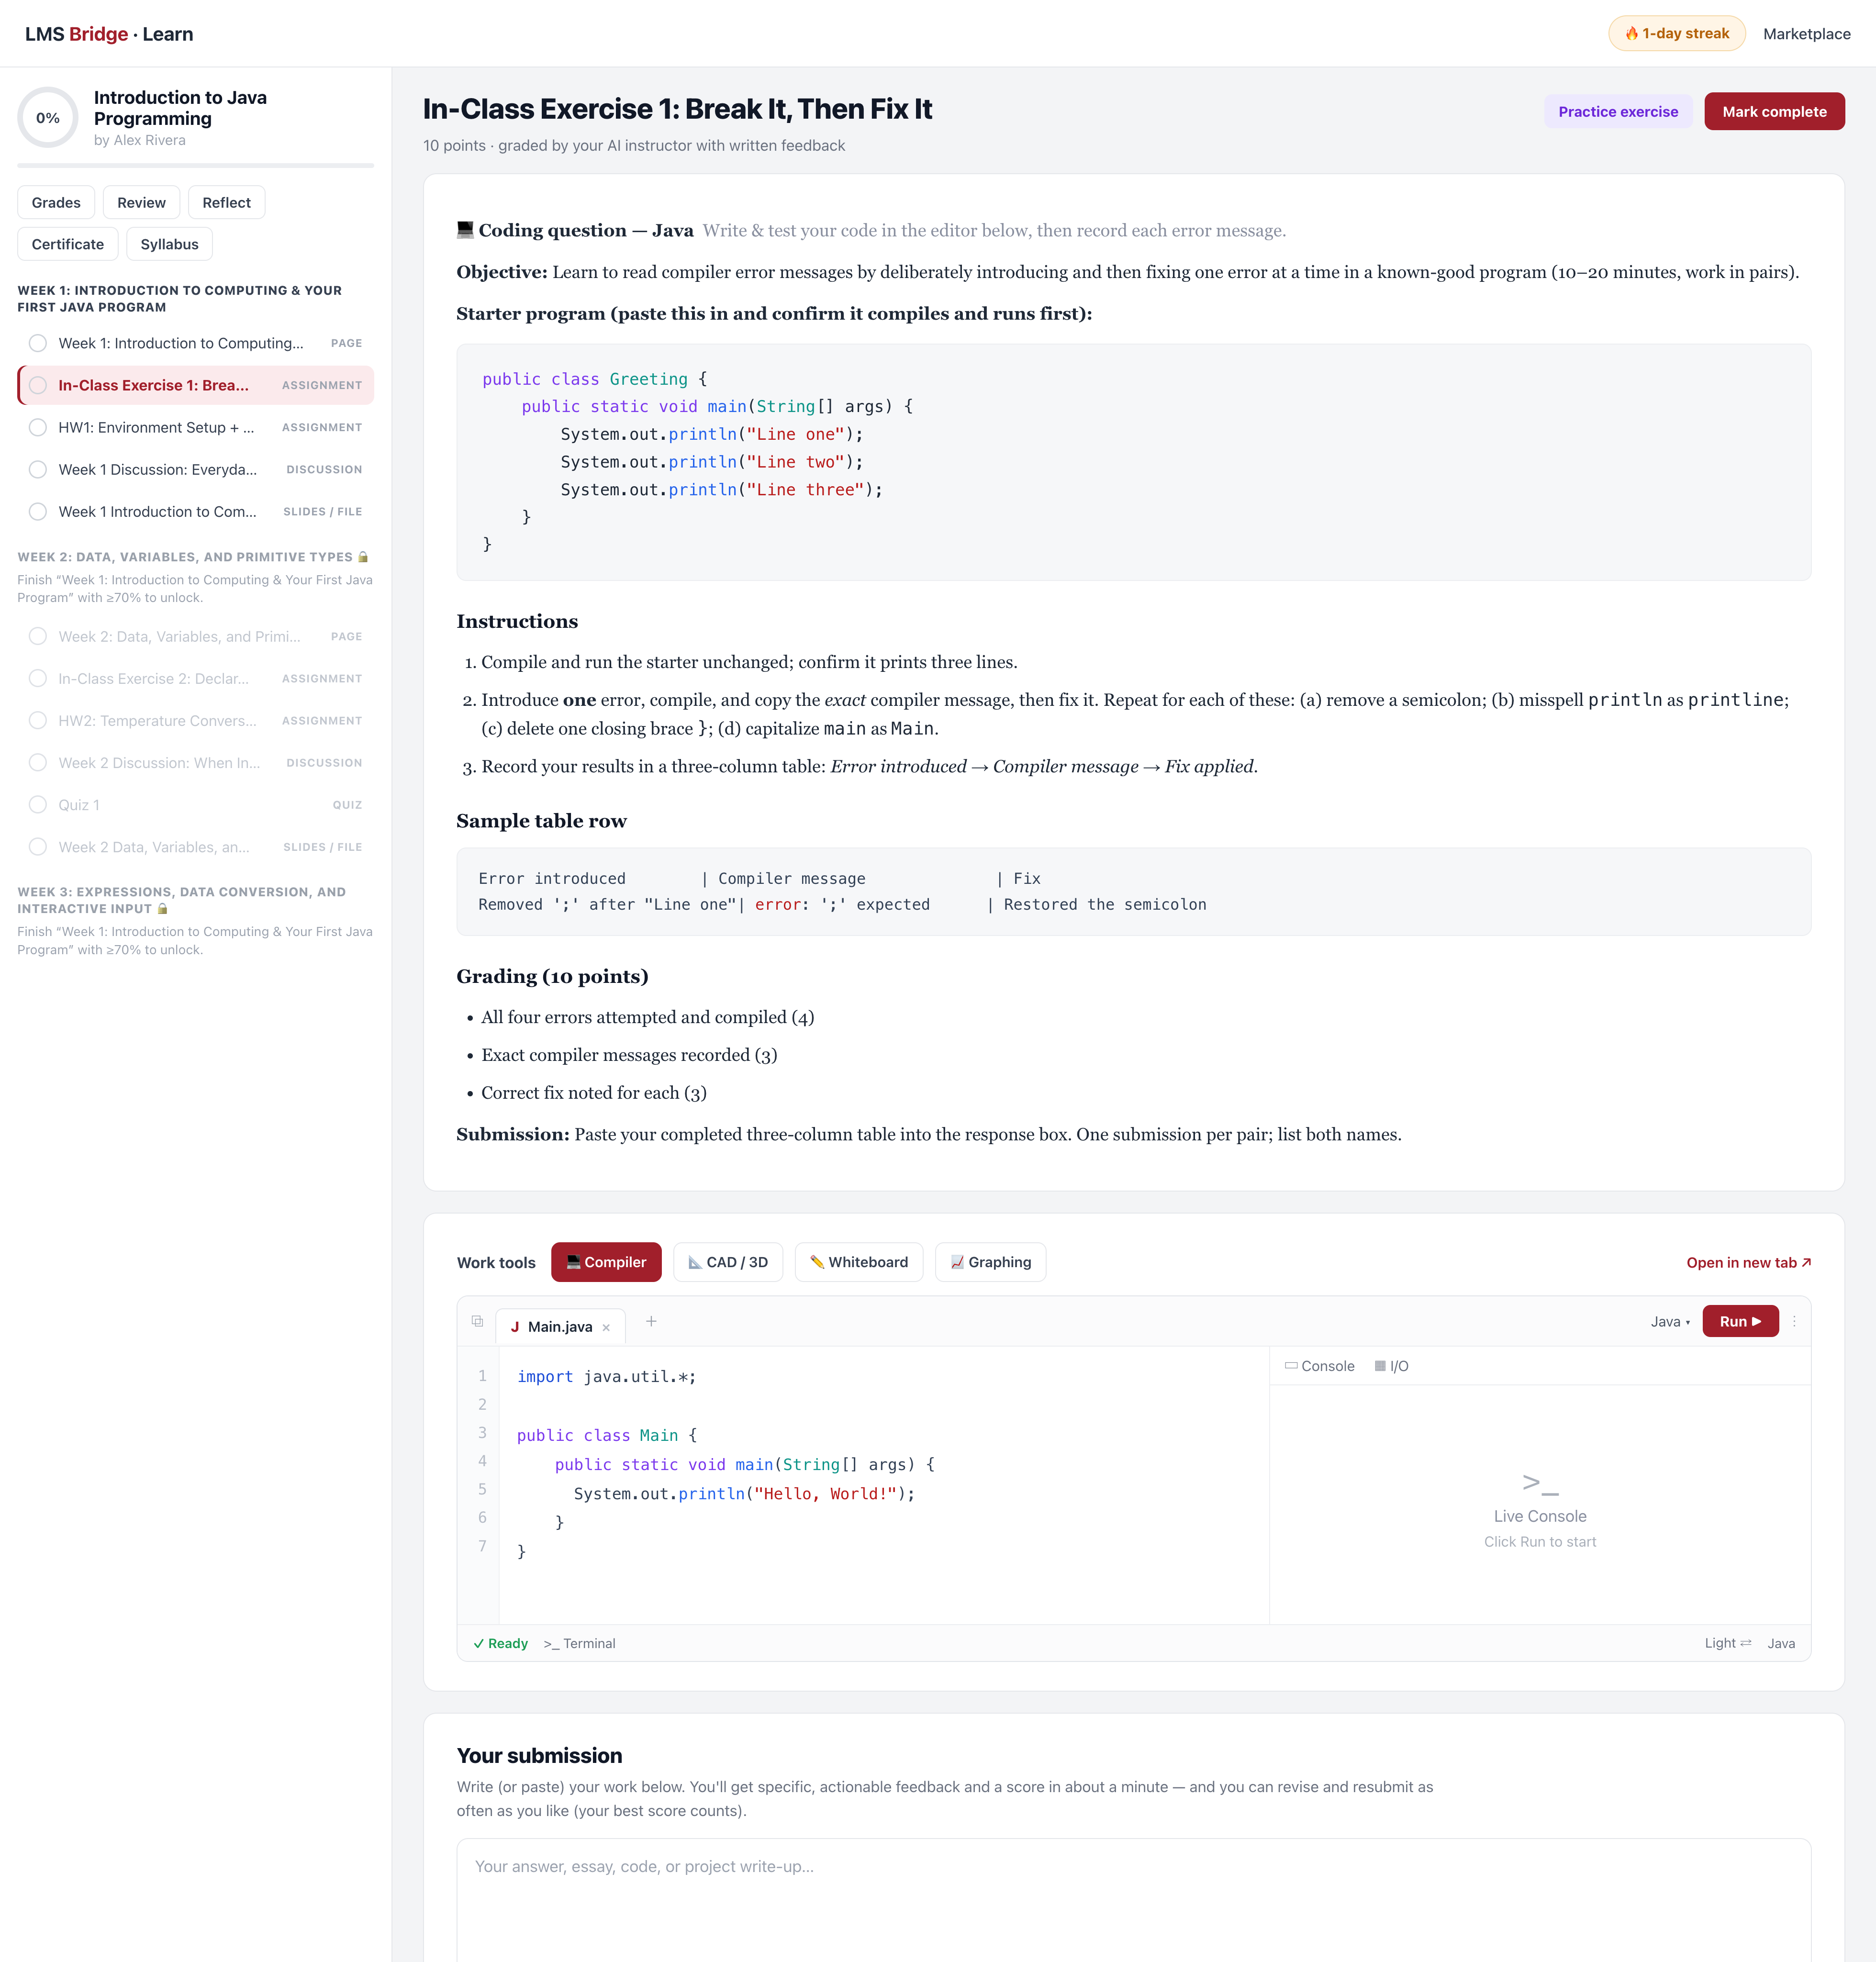
Task: Close the Main.java tab
Action: tap(606, 1327)
